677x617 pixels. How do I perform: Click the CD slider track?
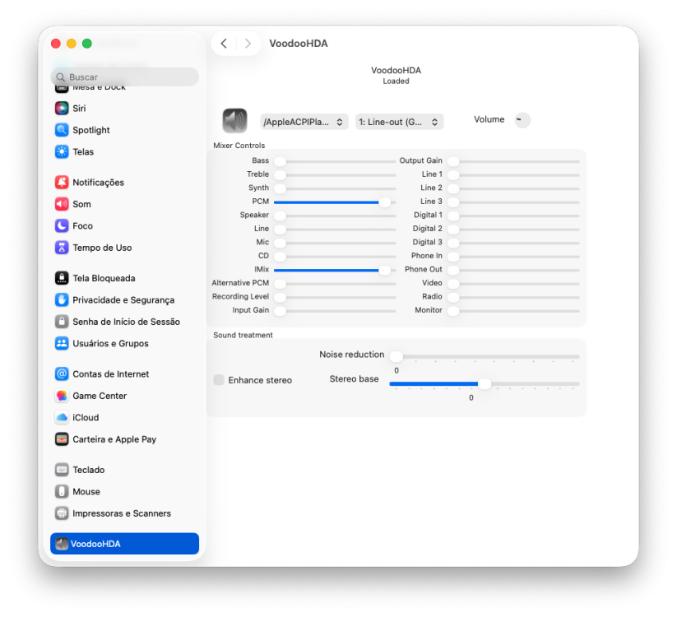tap(335, 257)
